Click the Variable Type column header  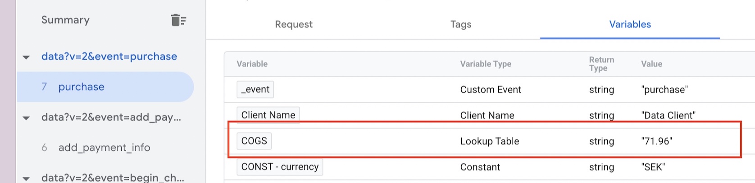point(486,64)
